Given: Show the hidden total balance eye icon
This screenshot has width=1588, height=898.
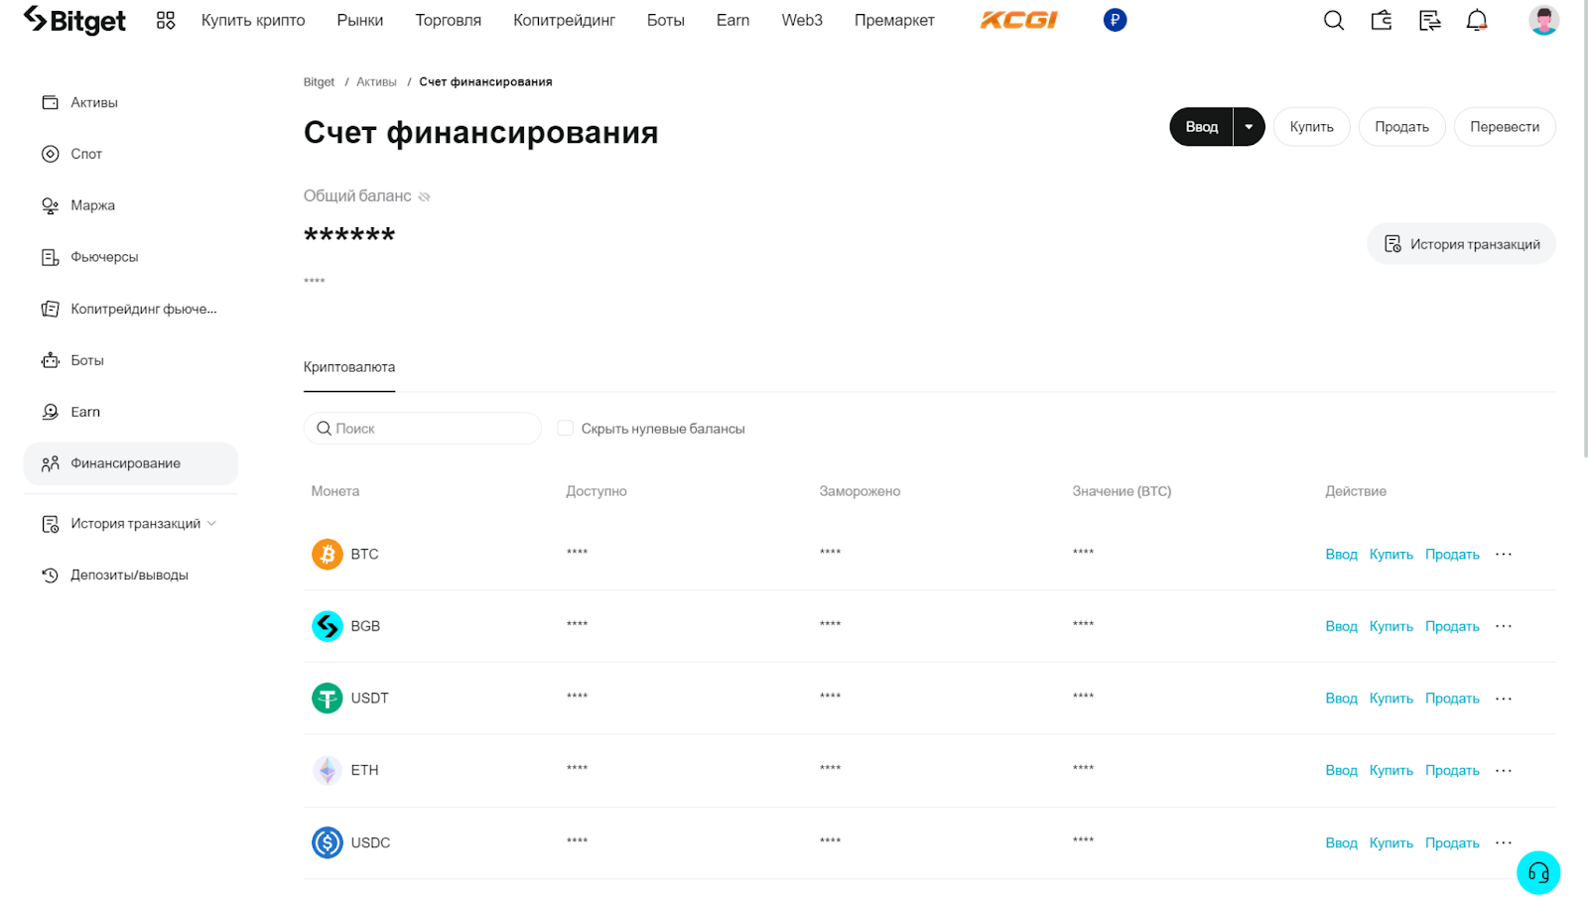Looking at the screenshot, I should pos(425,196).
